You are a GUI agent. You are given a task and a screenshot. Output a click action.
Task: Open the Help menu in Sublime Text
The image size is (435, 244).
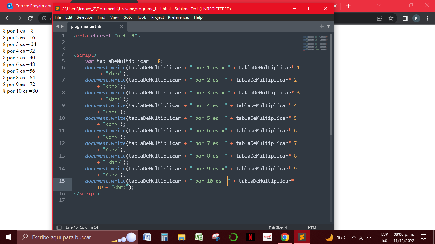[x=198, y=17]
